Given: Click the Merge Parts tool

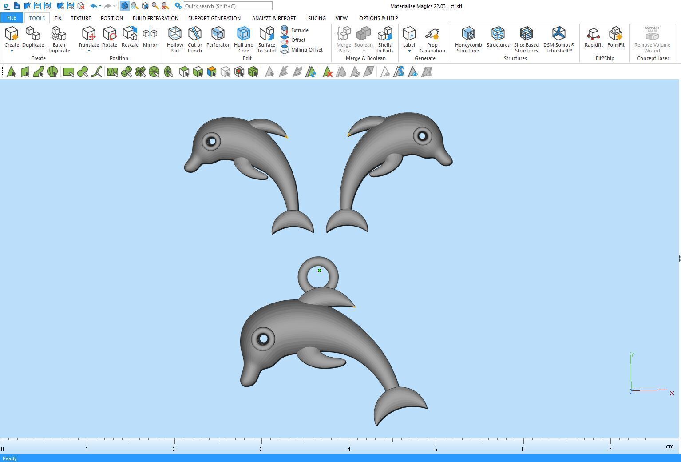Looking at the screenshot, I should click(x=344, y=40).
